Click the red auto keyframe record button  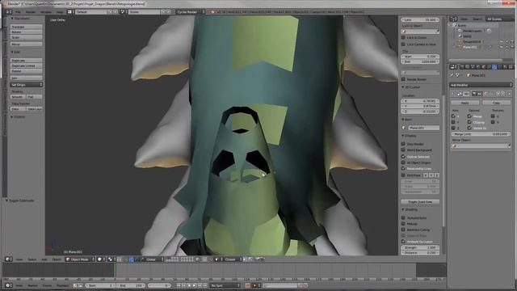point(247,285)
